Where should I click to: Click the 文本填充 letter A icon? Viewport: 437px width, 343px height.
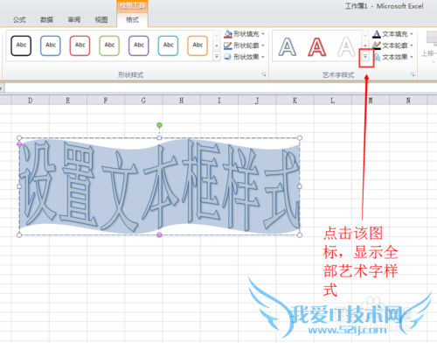point(377,34)
